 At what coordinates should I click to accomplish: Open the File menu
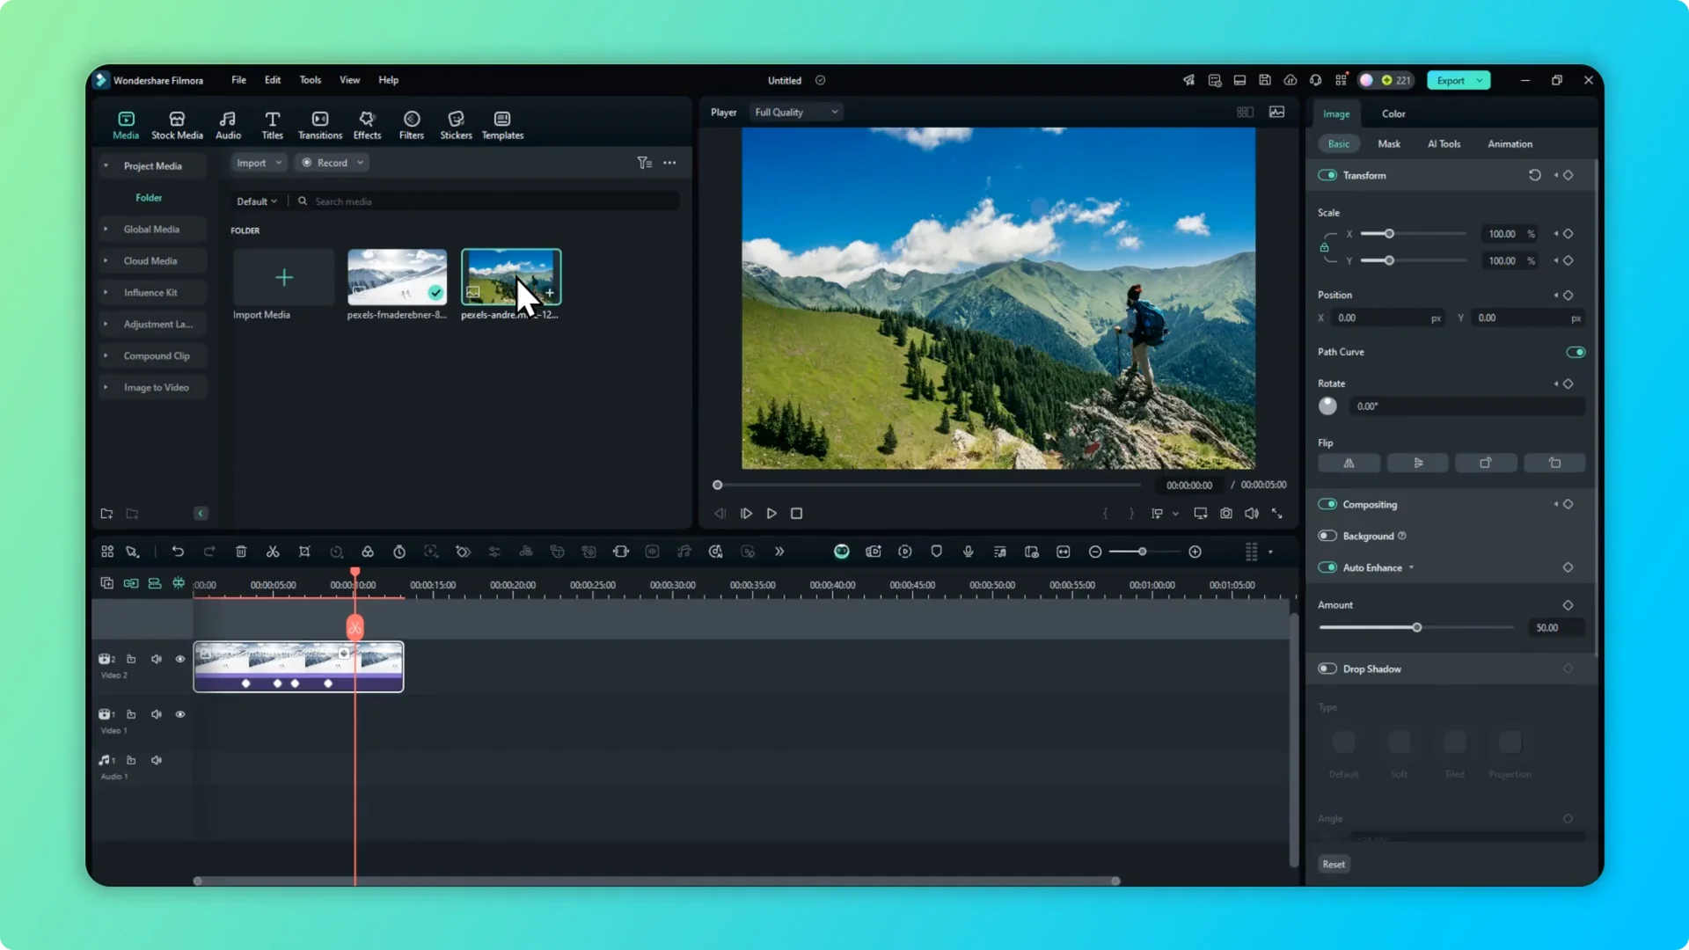pyautogui.click(x=238, y=80)
